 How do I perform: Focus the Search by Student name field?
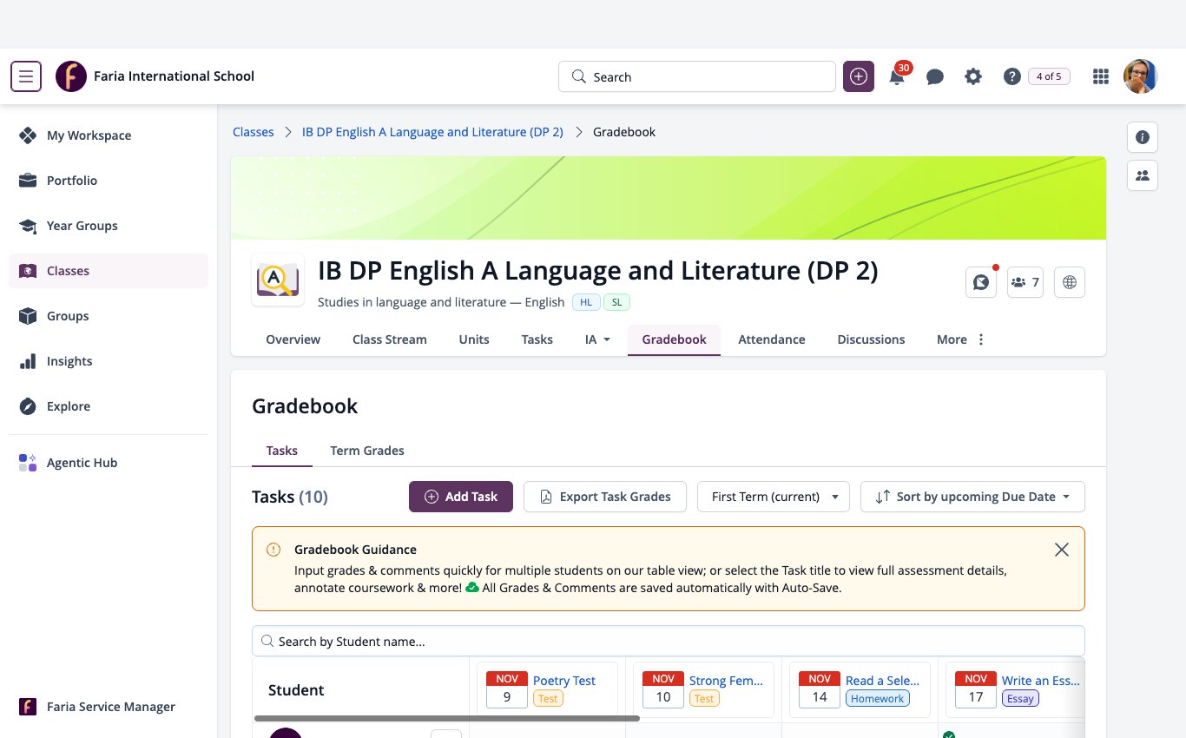coord(669,641)
